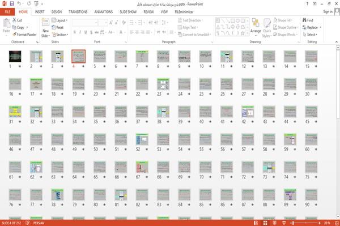Image resolution: width=340 pixels, height=226 pixels.
Task: Click PERSIAN language indicator
Action: tap(39, 223)
